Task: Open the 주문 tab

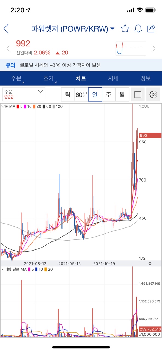Action: [x=16, y=78]
